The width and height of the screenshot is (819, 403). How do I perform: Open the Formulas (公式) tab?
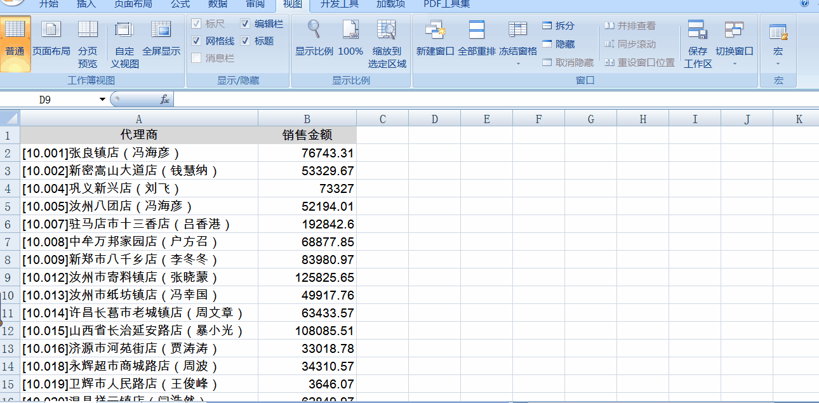[180, 4]
